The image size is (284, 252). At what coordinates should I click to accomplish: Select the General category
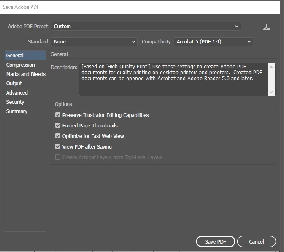[x=25, y=55]
